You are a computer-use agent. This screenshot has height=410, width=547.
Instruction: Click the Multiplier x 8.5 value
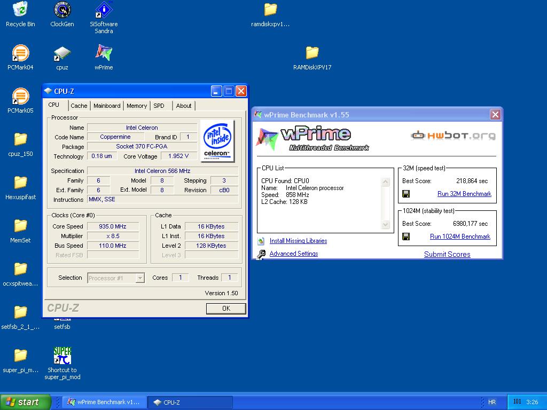(x=113, y=236)
